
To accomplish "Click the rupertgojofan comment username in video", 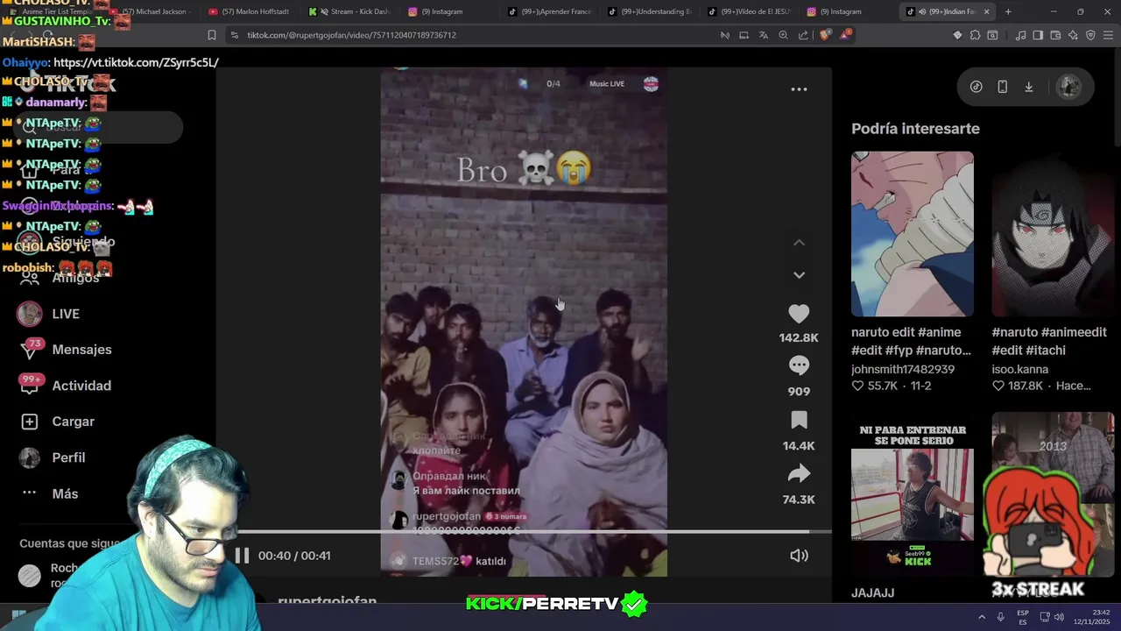I will [447, 516].
